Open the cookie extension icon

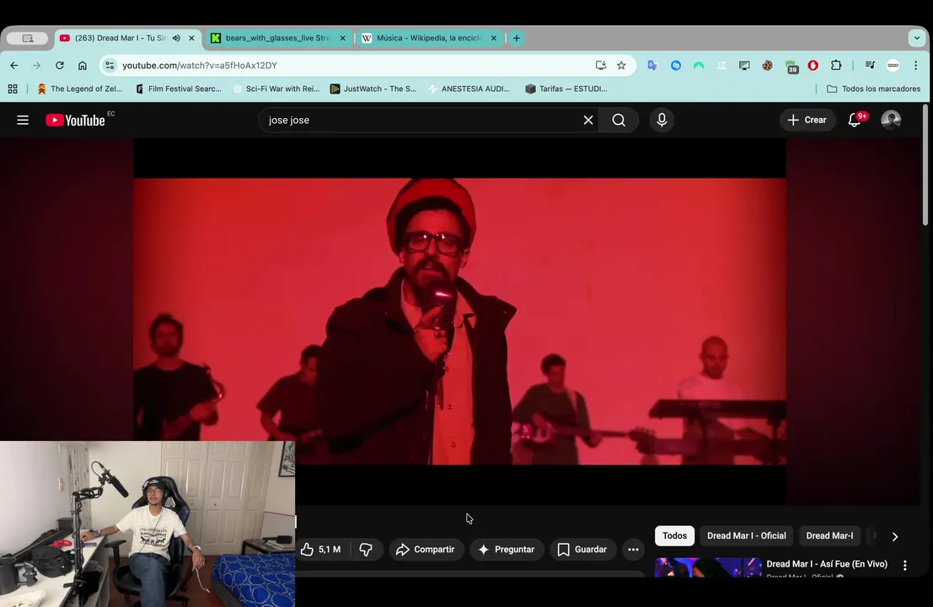coord(768,66)
